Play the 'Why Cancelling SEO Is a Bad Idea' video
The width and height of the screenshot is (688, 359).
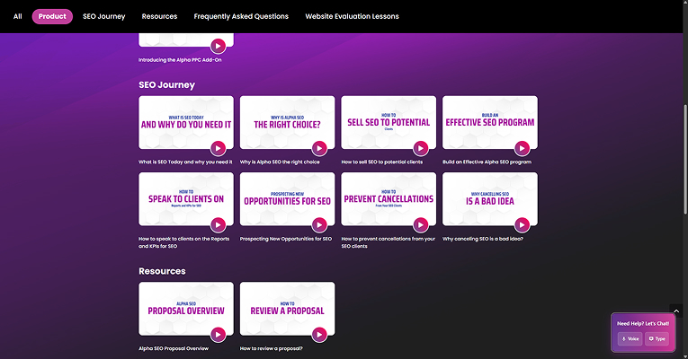coord(522,224)
